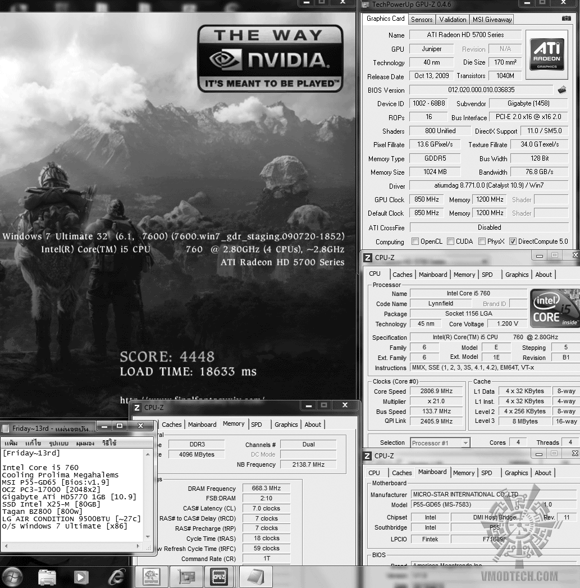
Task: Open CPU tab in CPU-Z Mainboard window
Action: 374,473
